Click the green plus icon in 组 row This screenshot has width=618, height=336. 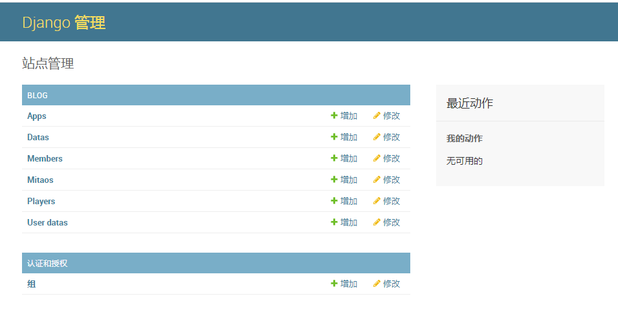(334, 283)
